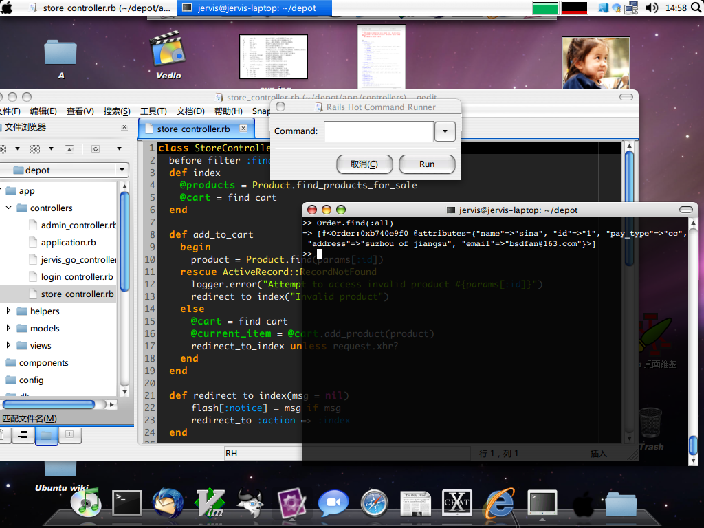
Task: Open the purple gear editor dock icon
Action: click(x=292, y=503)
